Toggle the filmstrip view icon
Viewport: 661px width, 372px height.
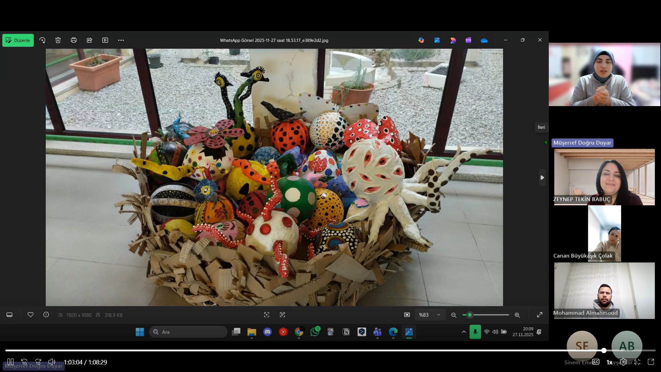click(x=10, y=315)
